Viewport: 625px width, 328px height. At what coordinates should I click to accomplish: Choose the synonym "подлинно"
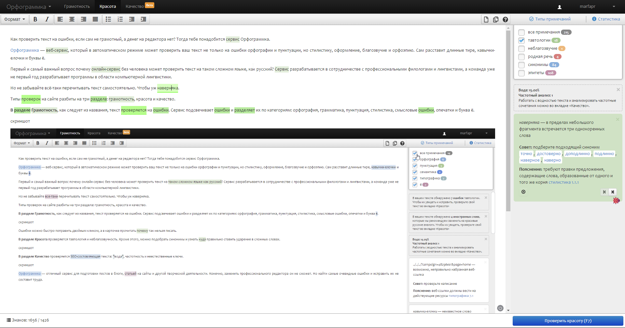(x=604, y=154)
